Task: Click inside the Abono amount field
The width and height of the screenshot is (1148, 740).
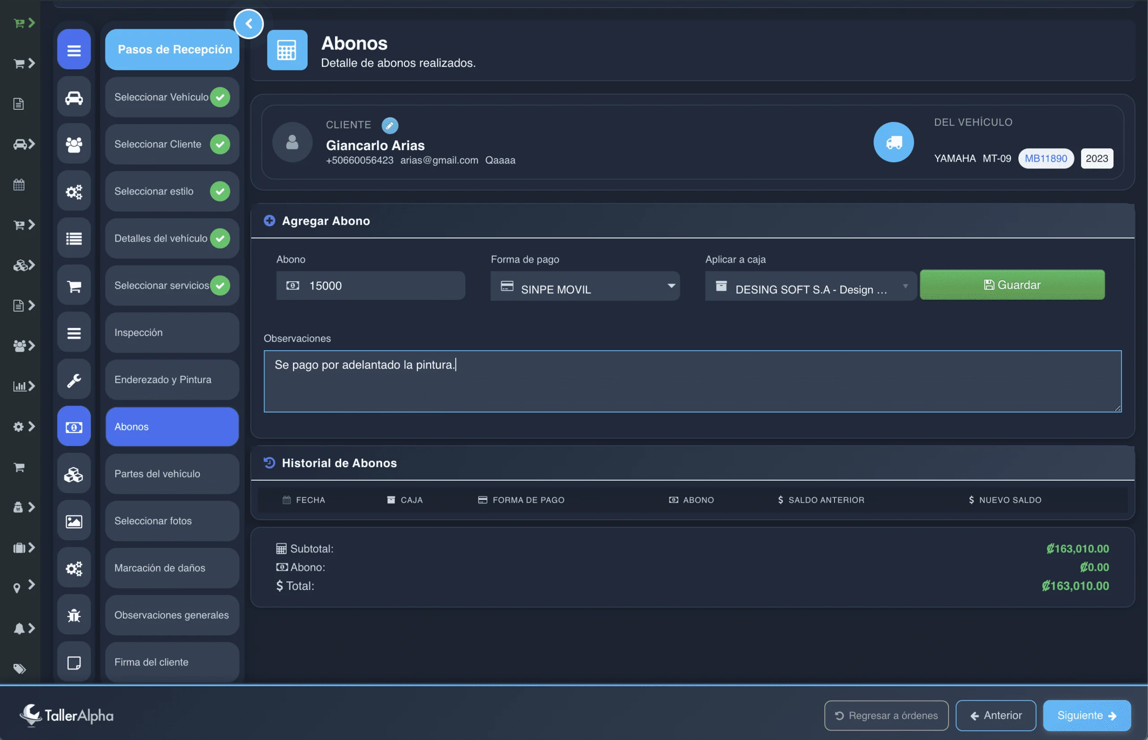Action: pyautogui.click(x=370, y=285)
